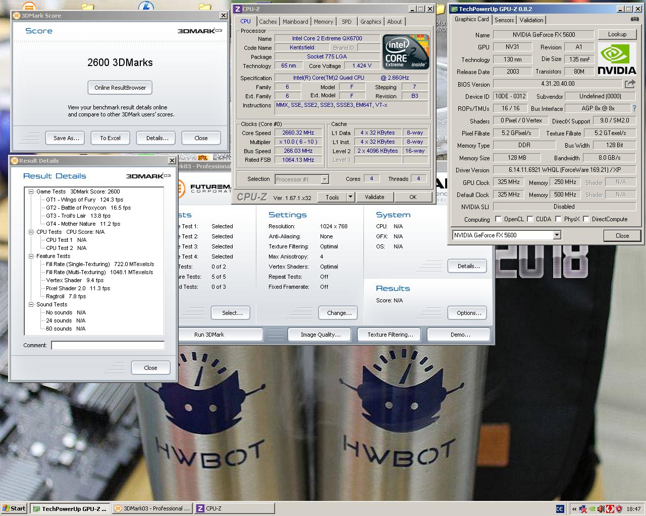Switch to the GPU-Z Sensors tab
Screen dimensions: 646x516
click(x=504, y=20)
